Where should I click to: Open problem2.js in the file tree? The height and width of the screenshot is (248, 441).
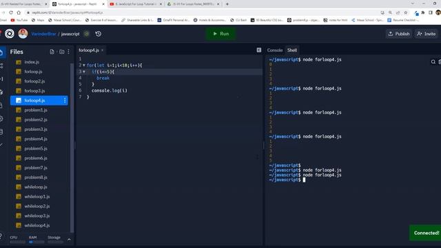coord(39,119)
